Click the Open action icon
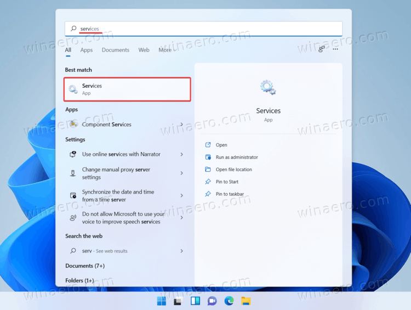 coord(208,145)
